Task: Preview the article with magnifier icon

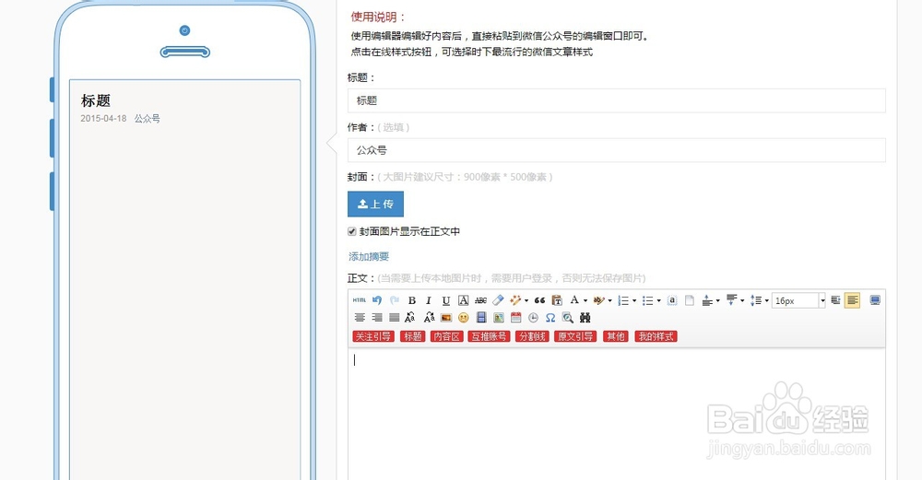Action: pos(567,317)
